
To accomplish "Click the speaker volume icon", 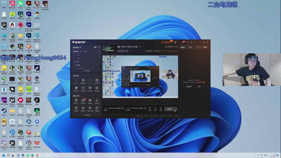I will pos(128,108).
